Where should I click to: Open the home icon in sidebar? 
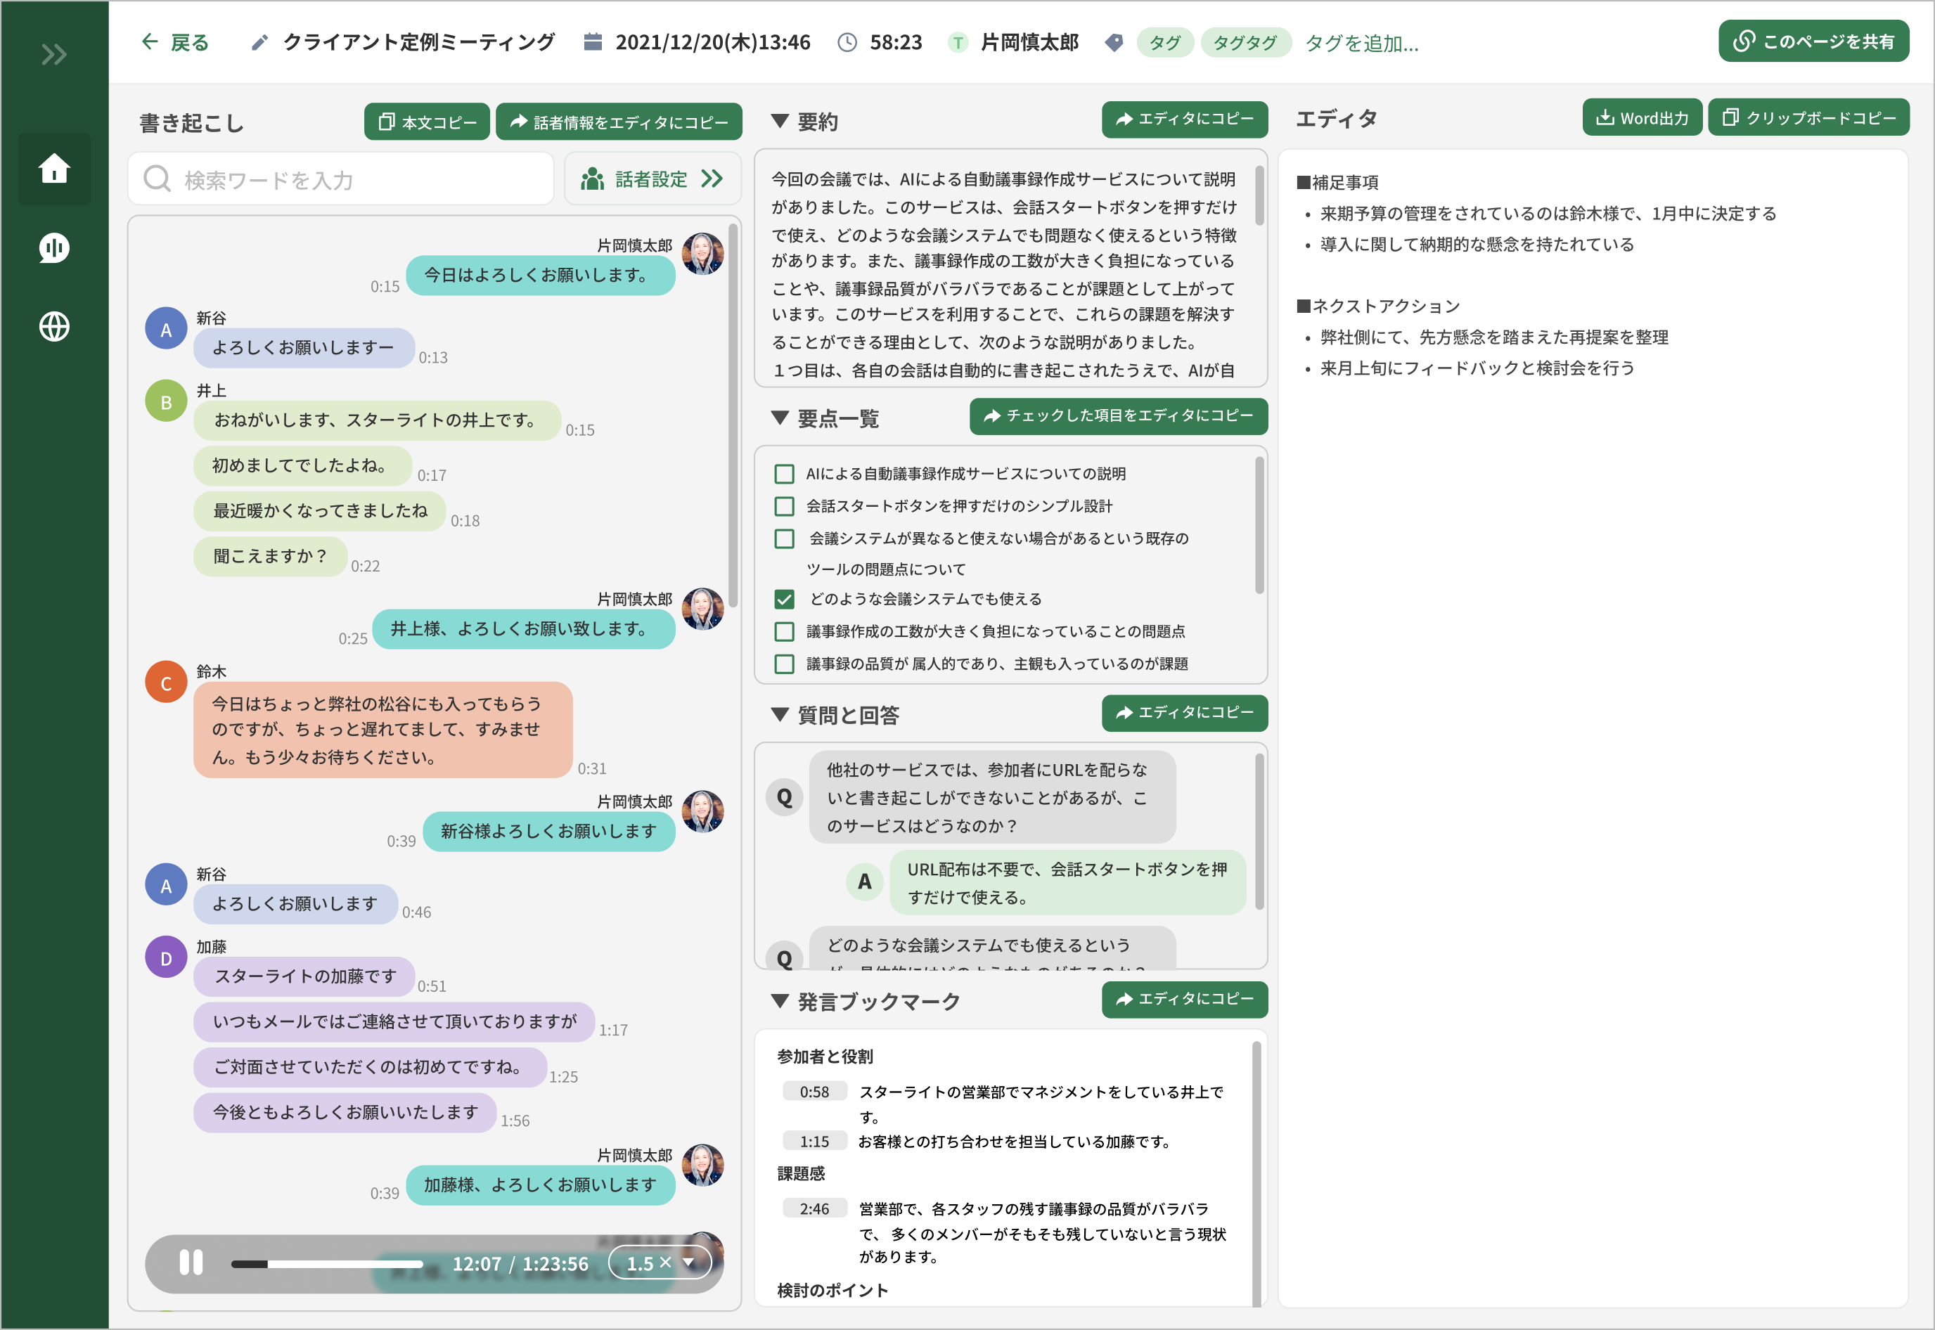click(x=54, y=168)
